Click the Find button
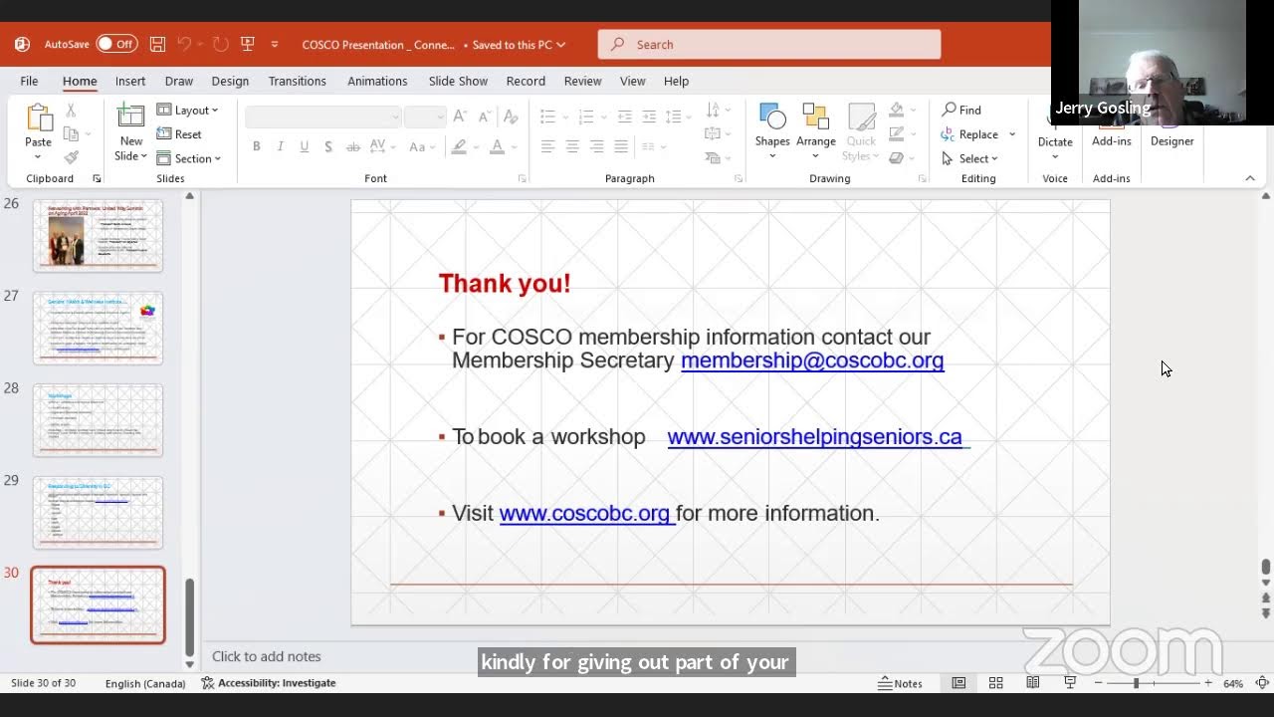 click(962, 110)
